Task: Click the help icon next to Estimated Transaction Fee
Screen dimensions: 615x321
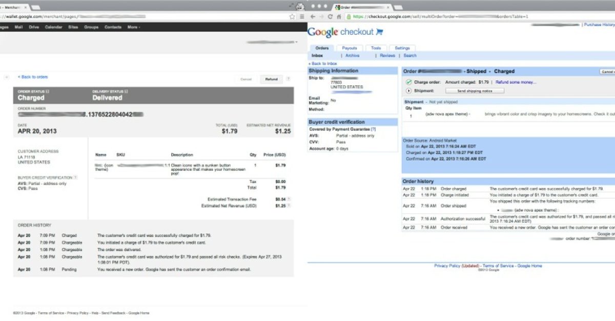Action: coord(289,199)
